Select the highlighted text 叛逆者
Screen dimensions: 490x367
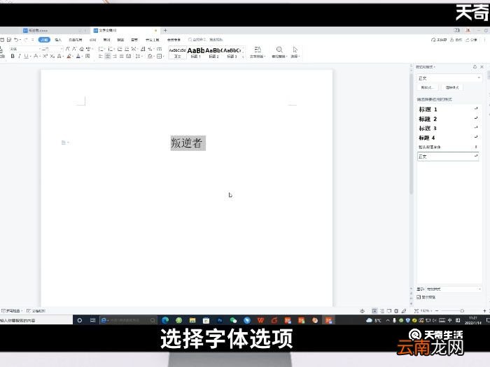tap(188, 143)
